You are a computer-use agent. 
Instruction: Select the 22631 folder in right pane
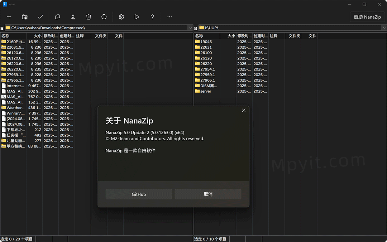pyautogui.click(x=204, y=47)
